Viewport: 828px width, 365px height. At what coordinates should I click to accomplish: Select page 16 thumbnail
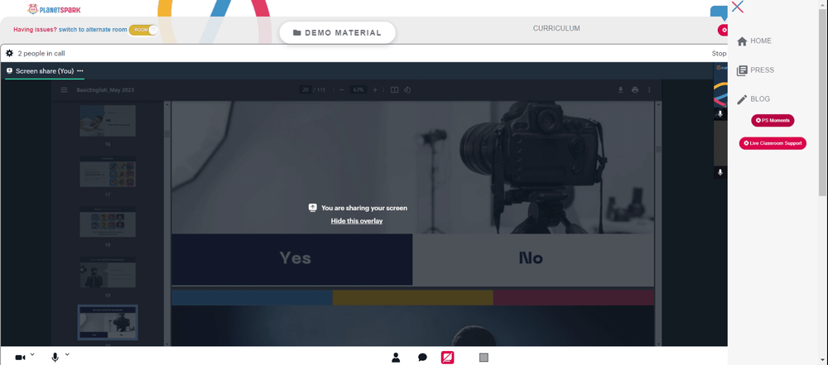click(x=108, y=121)
